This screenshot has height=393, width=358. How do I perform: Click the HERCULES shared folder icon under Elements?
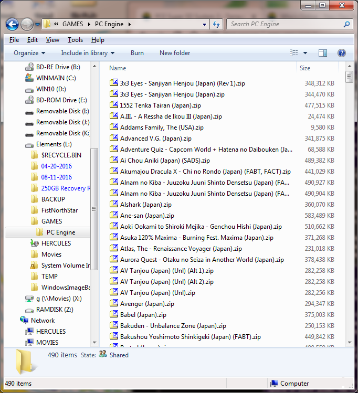[x=34, y=243]
